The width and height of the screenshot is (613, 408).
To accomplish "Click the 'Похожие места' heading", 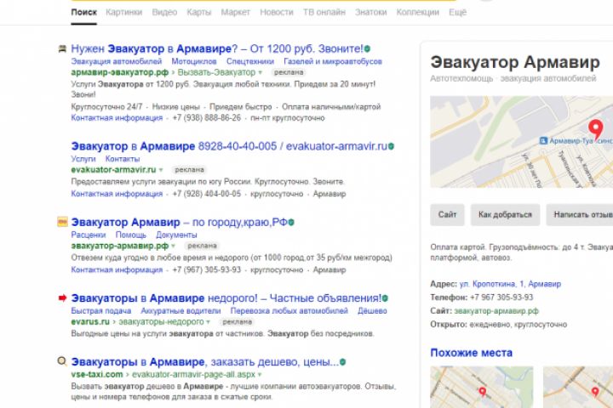I will [471, 353].
